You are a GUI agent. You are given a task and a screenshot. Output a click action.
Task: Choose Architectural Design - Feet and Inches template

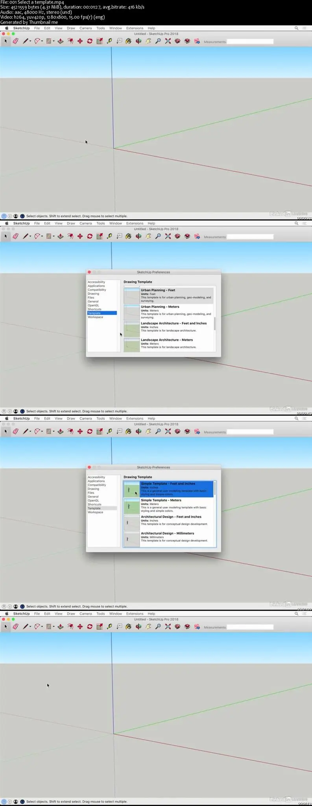tap(169, 522)
